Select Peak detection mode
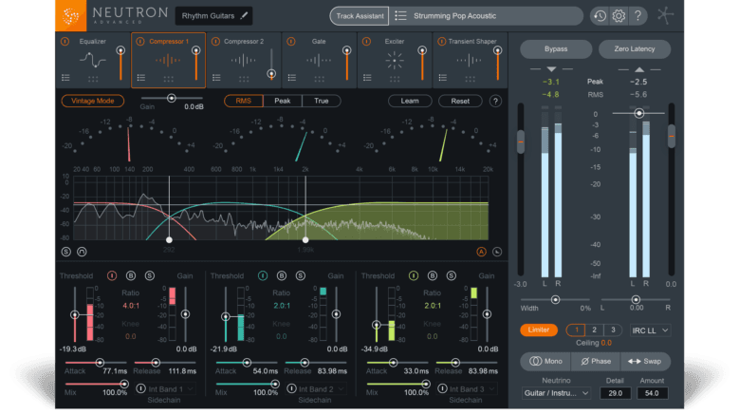This screenshot has height=415, width=739. tap(283, 101)
